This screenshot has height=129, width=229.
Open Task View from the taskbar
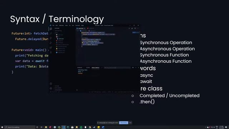click(x=42, y=127)
